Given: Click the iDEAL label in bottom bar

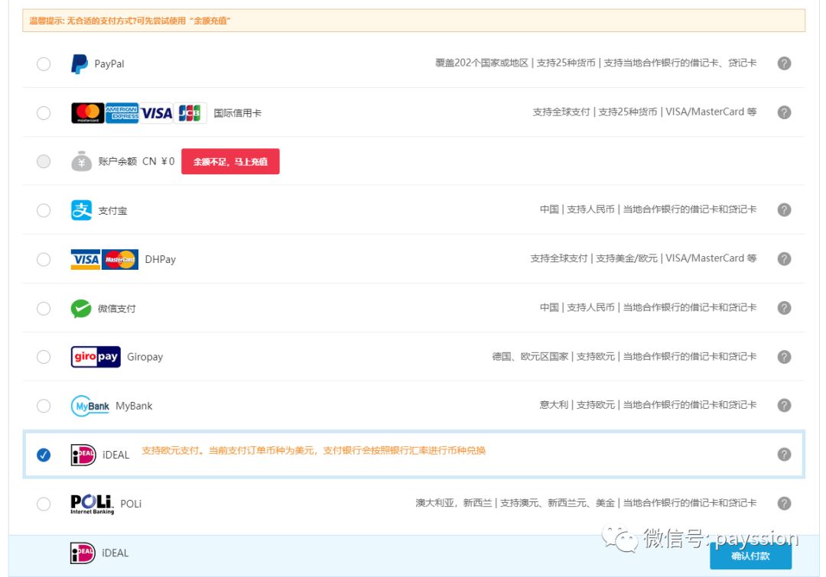Looking at the screenshot, I should pos(115,553).
